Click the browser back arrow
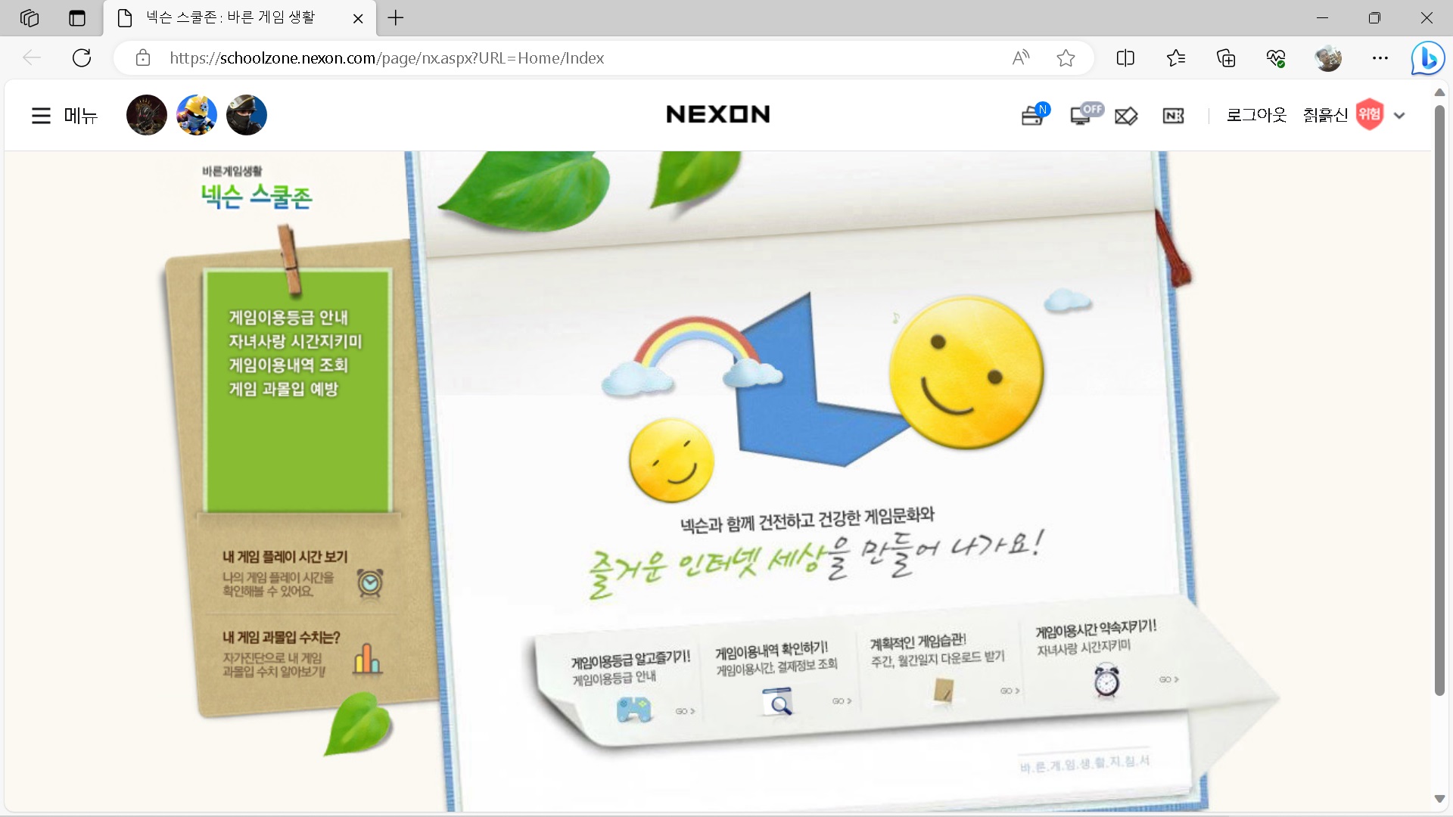The width and height of the screenshot is (1453, 817). [32, 58]
